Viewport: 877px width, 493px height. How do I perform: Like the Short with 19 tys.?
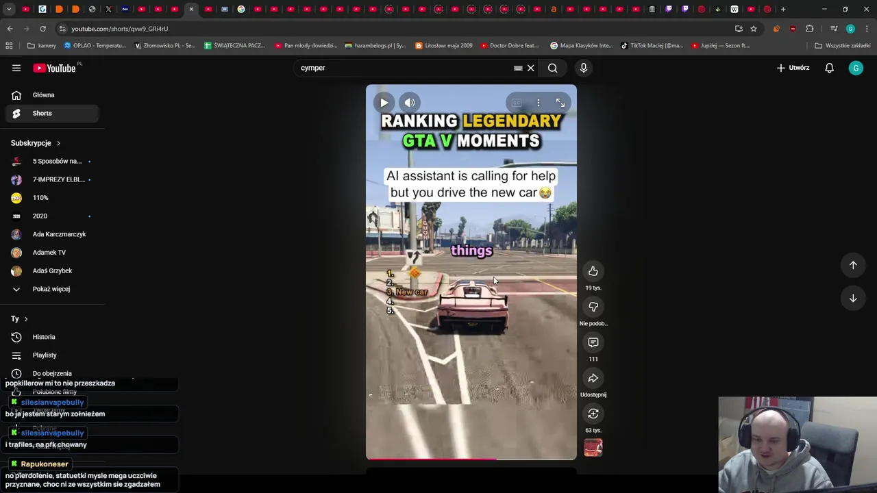593,271
